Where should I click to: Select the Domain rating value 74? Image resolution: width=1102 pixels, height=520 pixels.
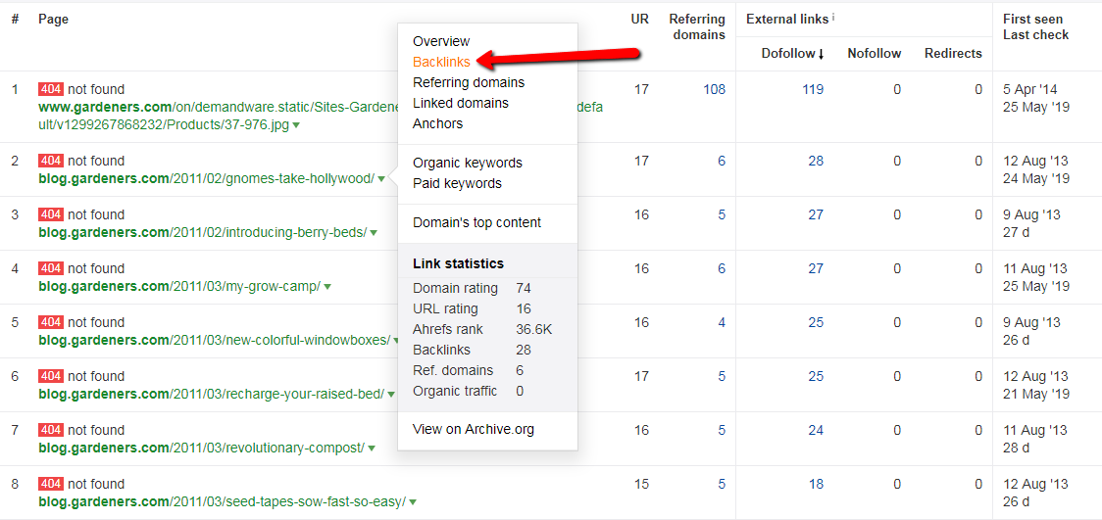pyautogui.click(x=523, y=289)
